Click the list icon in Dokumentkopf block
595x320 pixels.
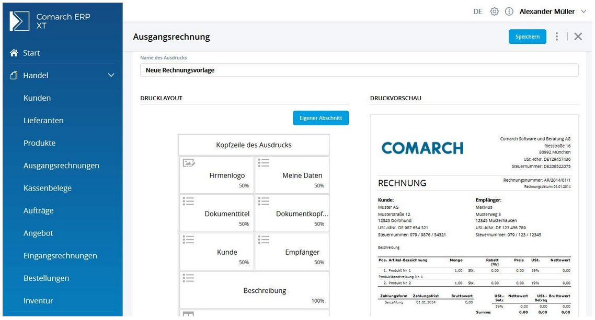[x=264, y=201]
